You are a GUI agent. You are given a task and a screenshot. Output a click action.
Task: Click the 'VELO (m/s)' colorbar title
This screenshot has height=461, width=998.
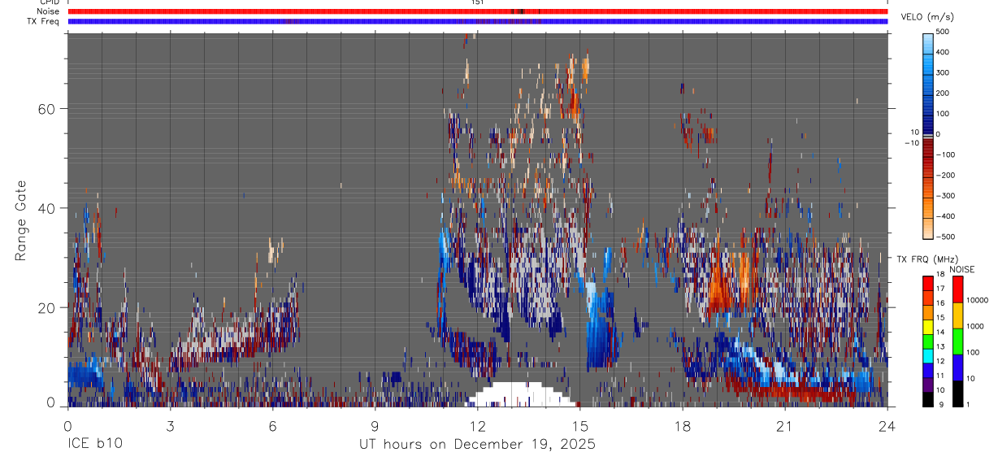[x=927, y=17]
